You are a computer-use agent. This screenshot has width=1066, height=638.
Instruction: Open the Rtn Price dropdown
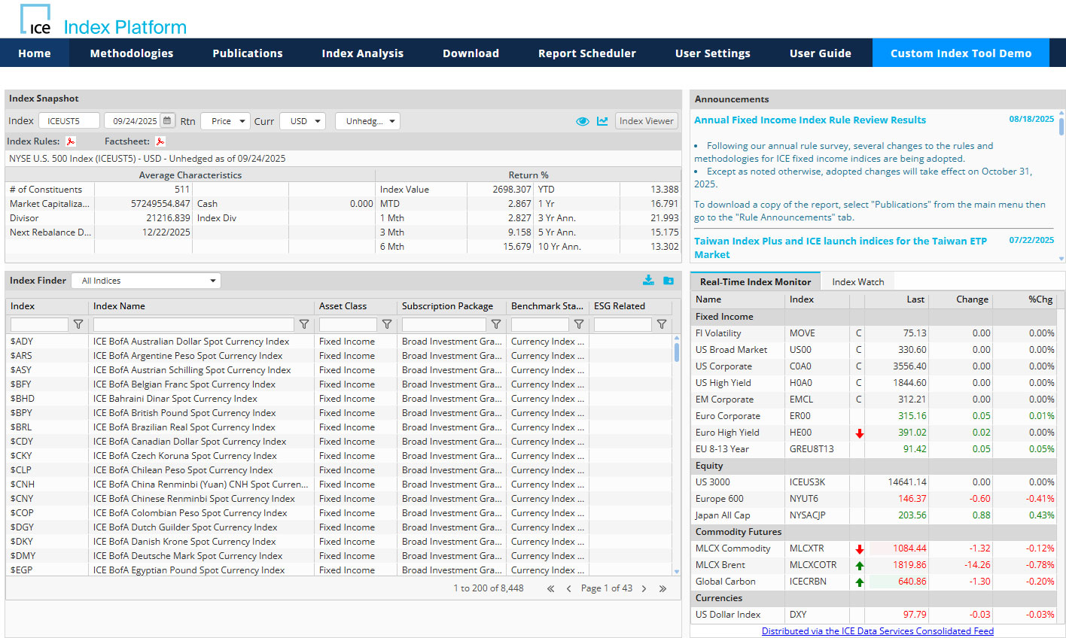[x=225, y=120]
